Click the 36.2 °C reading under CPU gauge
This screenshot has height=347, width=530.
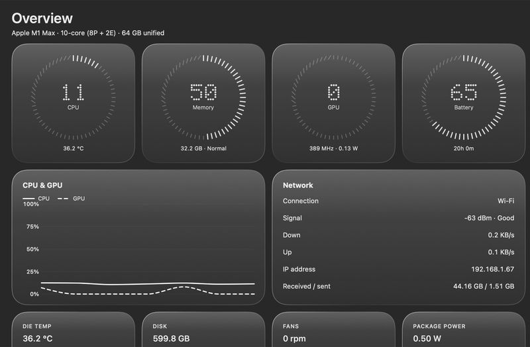click(x=74, y=148)
